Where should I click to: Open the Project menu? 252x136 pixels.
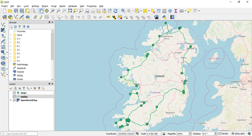(4, 6)
